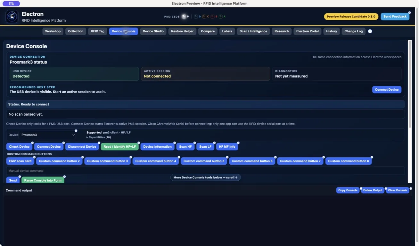The width and height of the screenshot is (419, 246).
Task: Click the PM3 LED P indicator
Action: [184, 16]
